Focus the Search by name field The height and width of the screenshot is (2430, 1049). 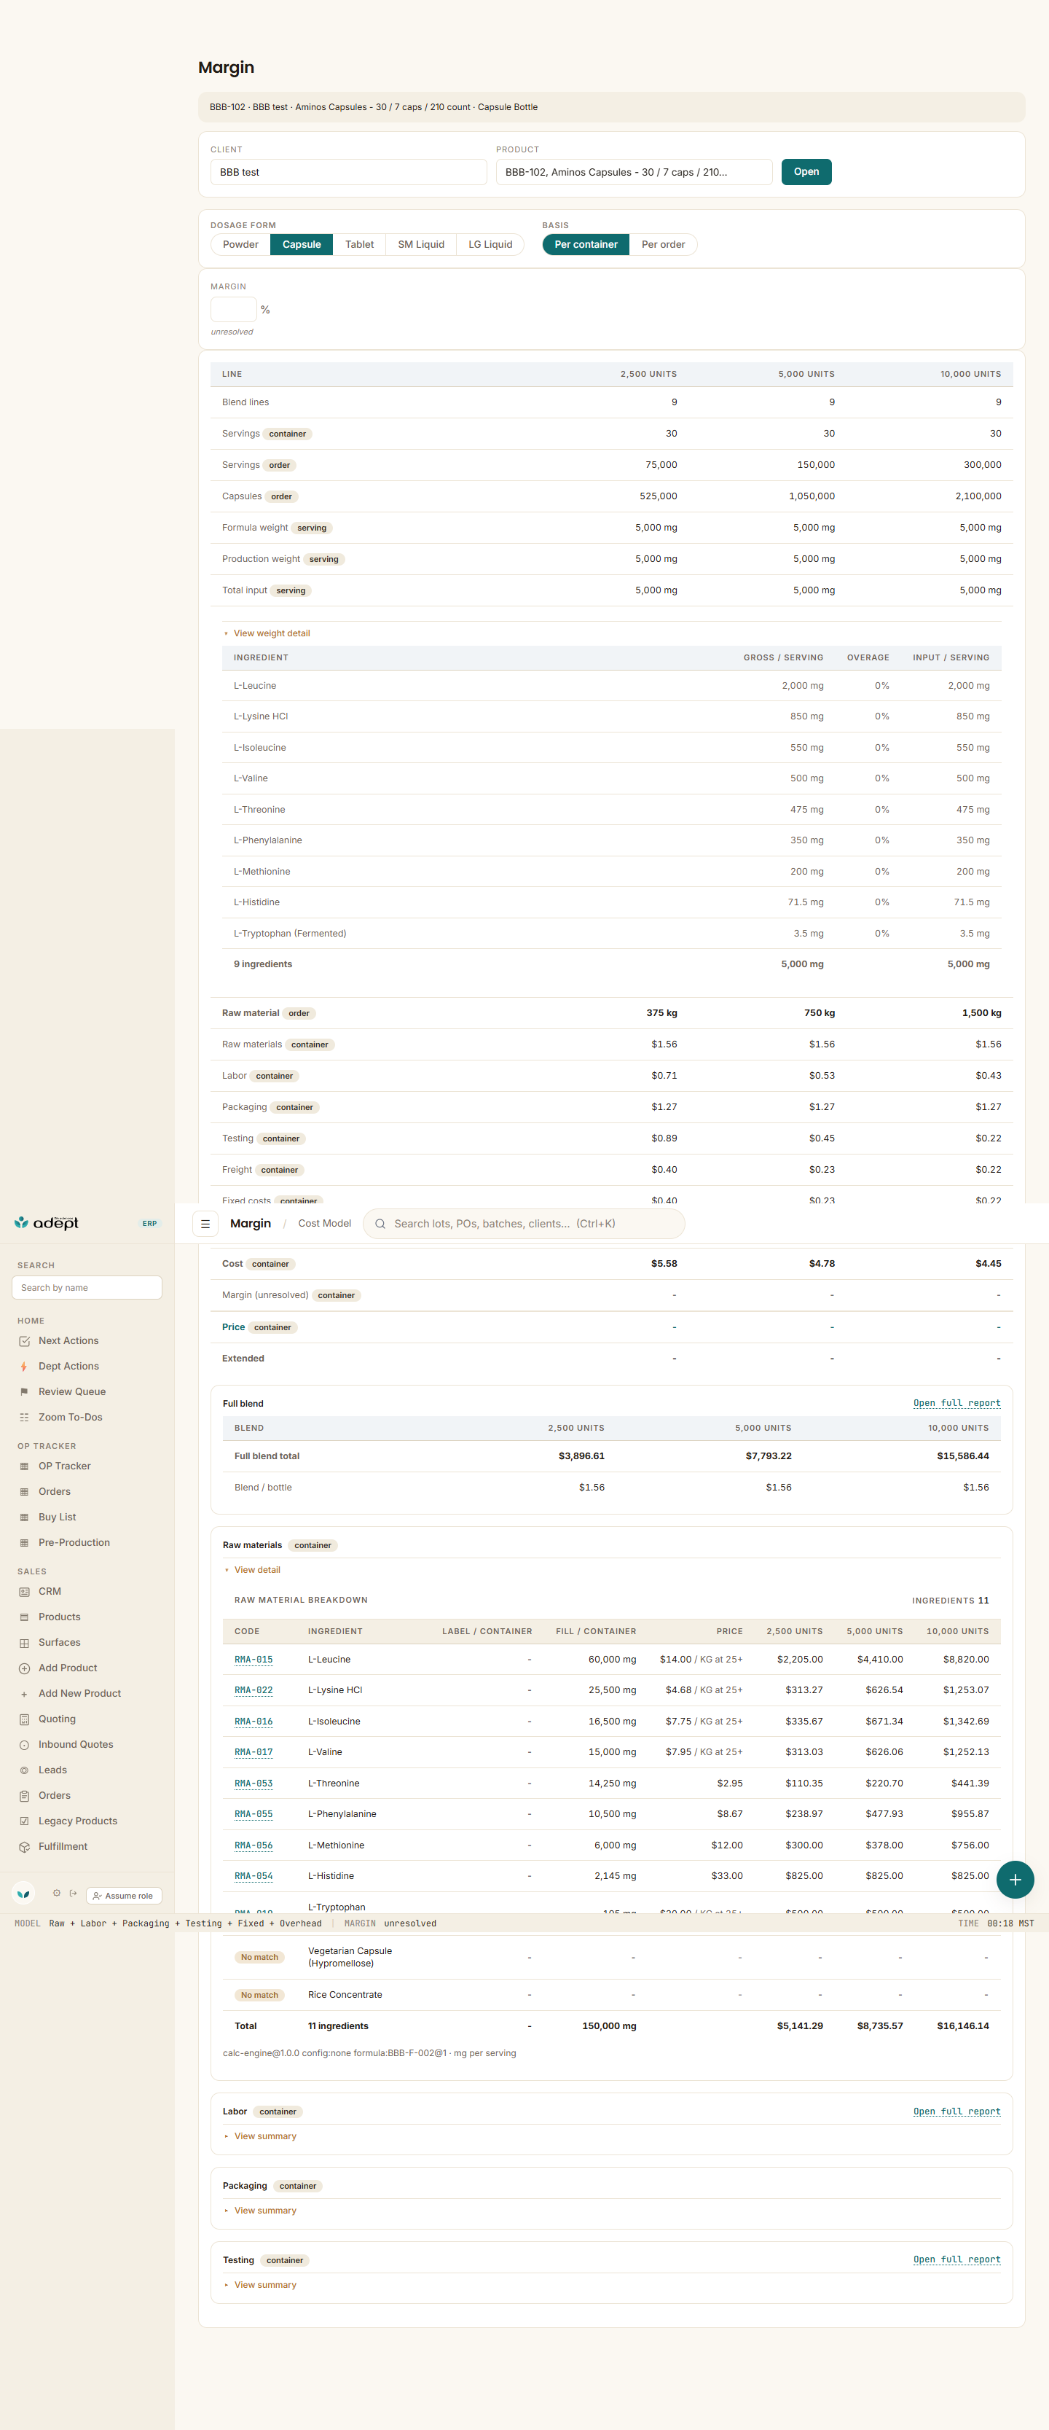[87, 1288]
